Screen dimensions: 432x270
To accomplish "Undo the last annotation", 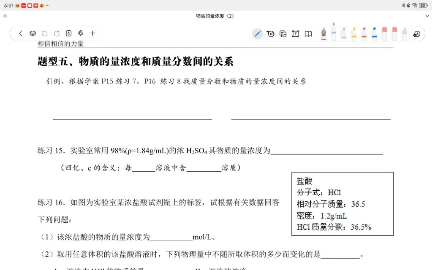I will pos(44,33).
